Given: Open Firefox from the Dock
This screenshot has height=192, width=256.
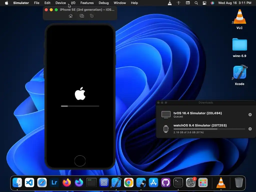Looking at the screenshot, I should (67, 182).
